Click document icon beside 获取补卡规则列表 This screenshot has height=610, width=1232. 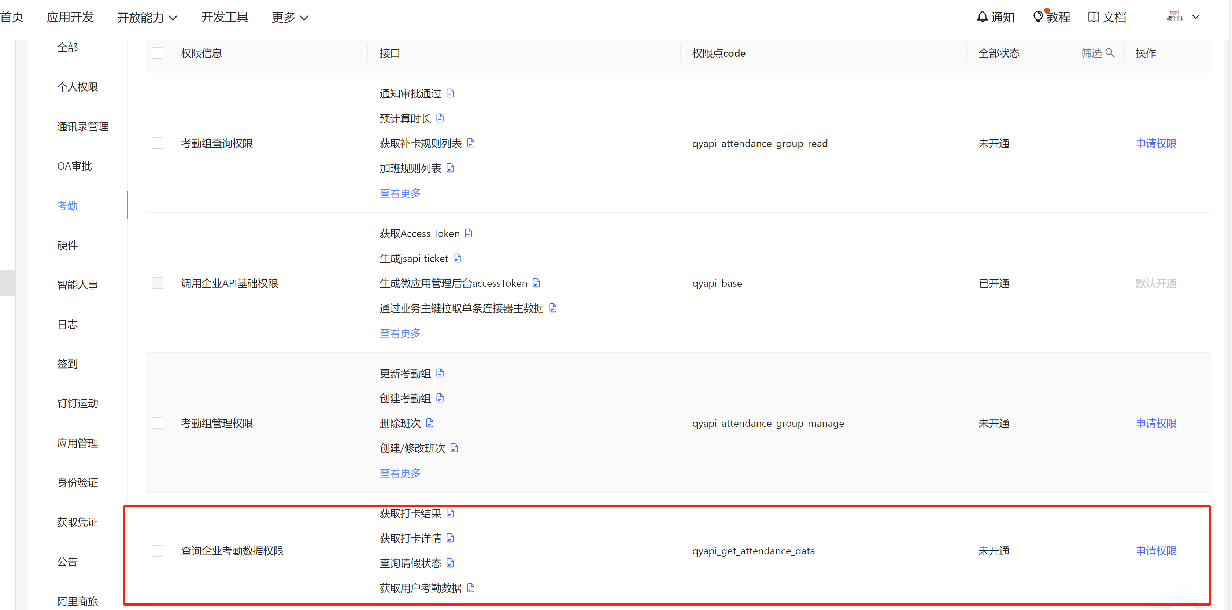pos(471,143)
